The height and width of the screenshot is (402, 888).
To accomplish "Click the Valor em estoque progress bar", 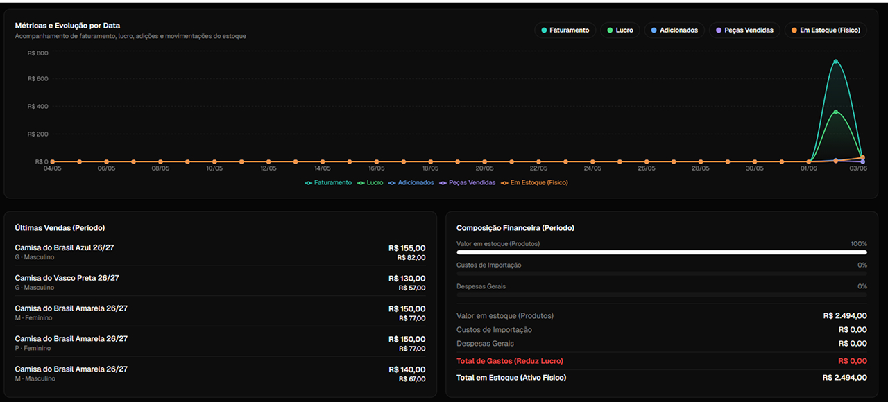I will pos(662,253).
